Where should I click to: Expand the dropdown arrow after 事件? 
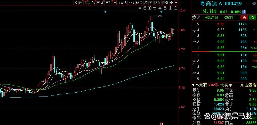114,3
